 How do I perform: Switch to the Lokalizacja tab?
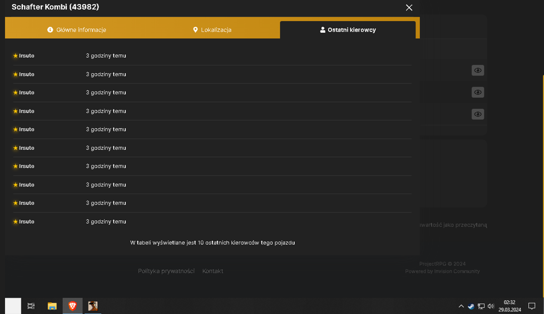(212, 30)
